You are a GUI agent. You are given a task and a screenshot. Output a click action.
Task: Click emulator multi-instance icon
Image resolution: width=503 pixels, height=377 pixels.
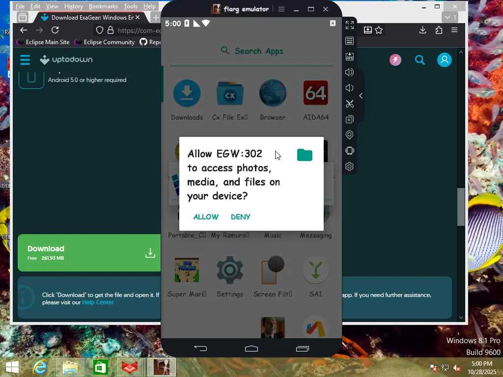(350, 119)
